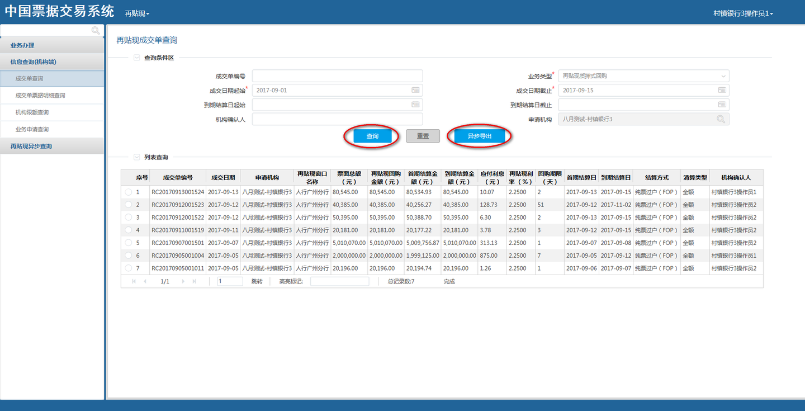Viewport: 805px width, 411px height.
Task: Sort by 首期结算日 column header
Action: click(581, 177)
